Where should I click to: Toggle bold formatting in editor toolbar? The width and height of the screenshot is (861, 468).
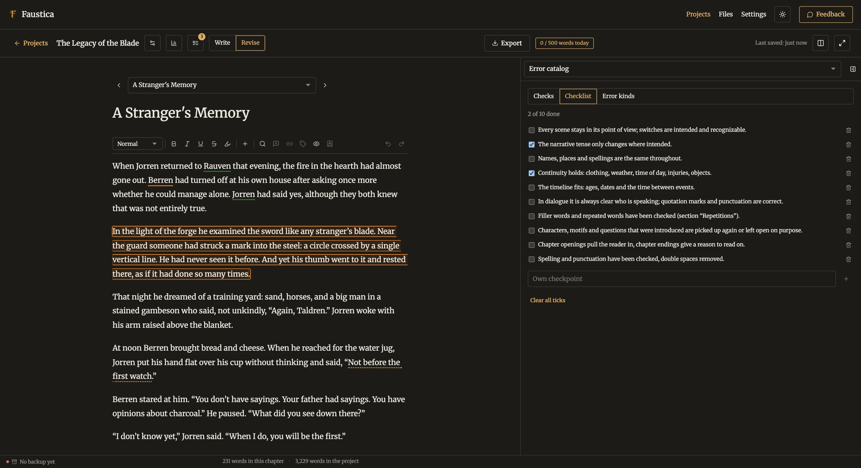tap(174, 144)
